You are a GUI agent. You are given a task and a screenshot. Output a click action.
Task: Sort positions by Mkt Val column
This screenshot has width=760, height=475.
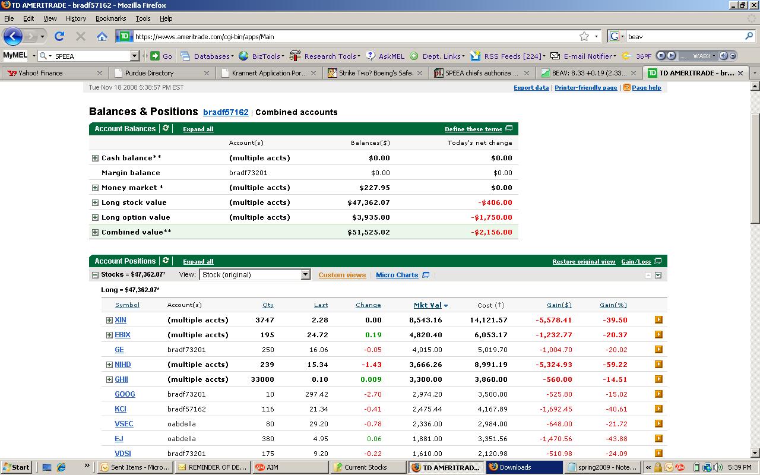pyautogui.click(x=427, y=305)
